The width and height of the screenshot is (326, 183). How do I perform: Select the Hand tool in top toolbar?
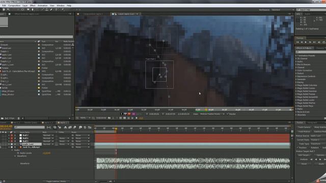point(4,10)
